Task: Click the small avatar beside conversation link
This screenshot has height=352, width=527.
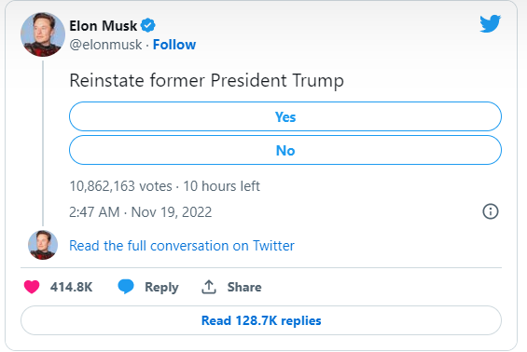Action: (x=43, y=245)
